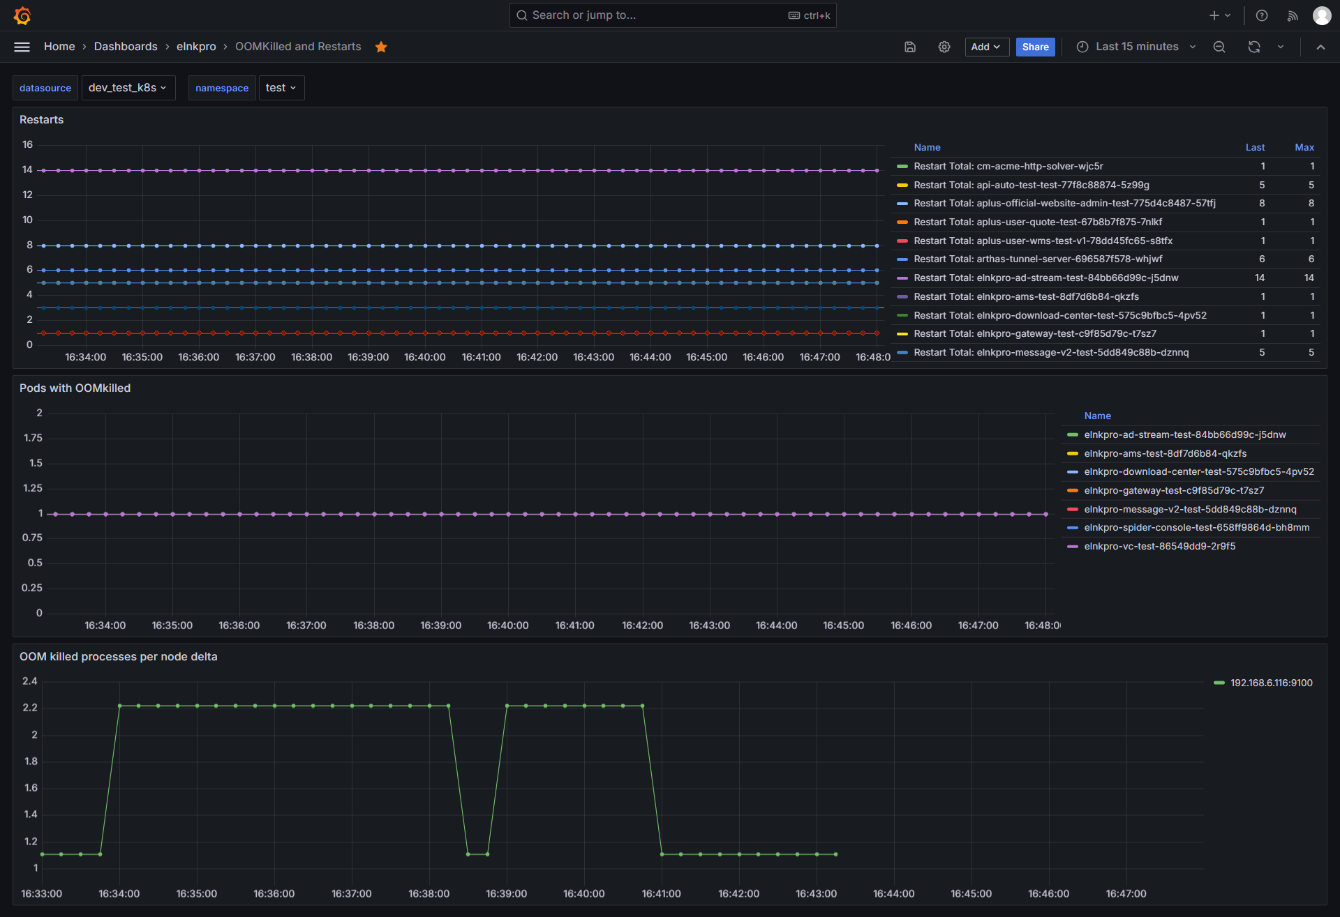Open the help question mark icon
Image resolution: width=1340 pixels, height=917 pixels.
[x=1262, y=15]
